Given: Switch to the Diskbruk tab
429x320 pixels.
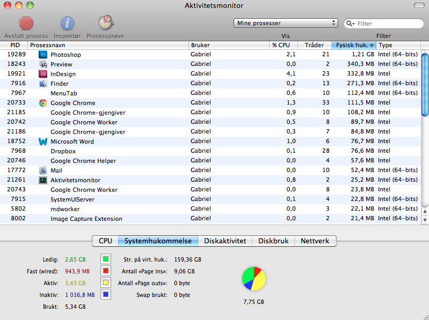Looking at the screenshot, I should coord(273,241).
